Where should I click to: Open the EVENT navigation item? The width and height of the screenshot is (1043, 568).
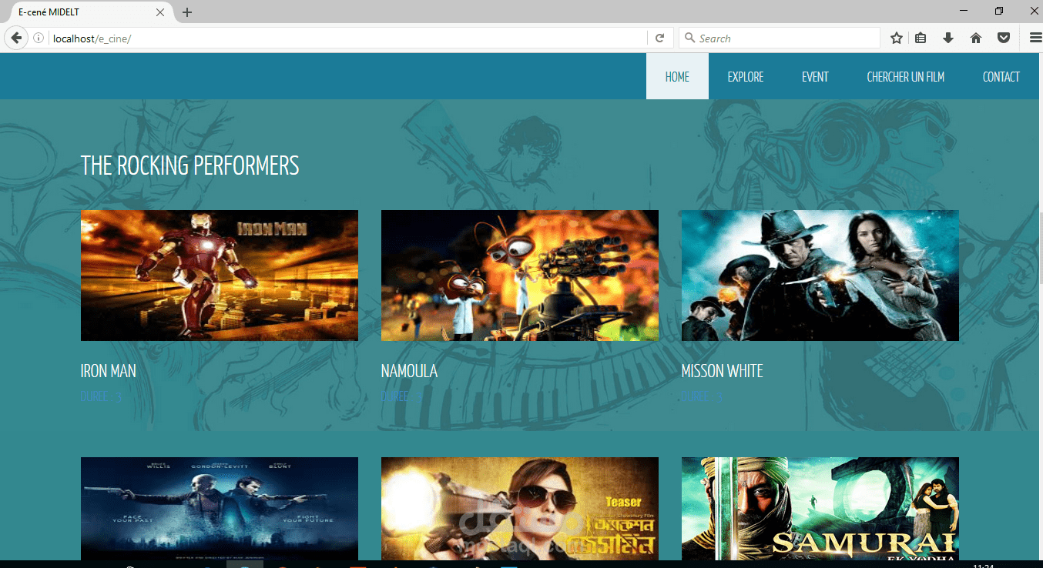pyautogui.click(x=815, y=76)
